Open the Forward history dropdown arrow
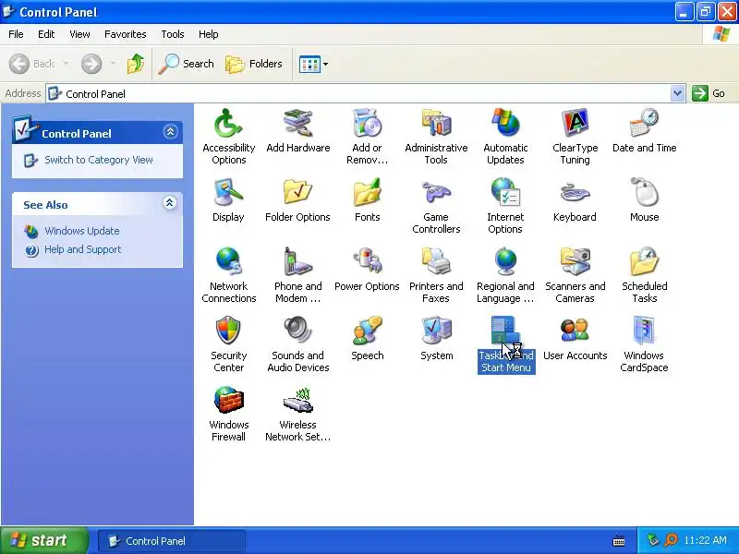The height and width of the screenshot is (554, 739). click(x=113, y=64)
